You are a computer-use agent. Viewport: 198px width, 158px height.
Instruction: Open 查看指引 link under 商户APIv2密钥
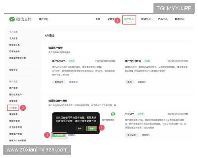point(142,82)
